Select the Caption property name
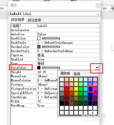The image size is (114, 125). [17, 55]
